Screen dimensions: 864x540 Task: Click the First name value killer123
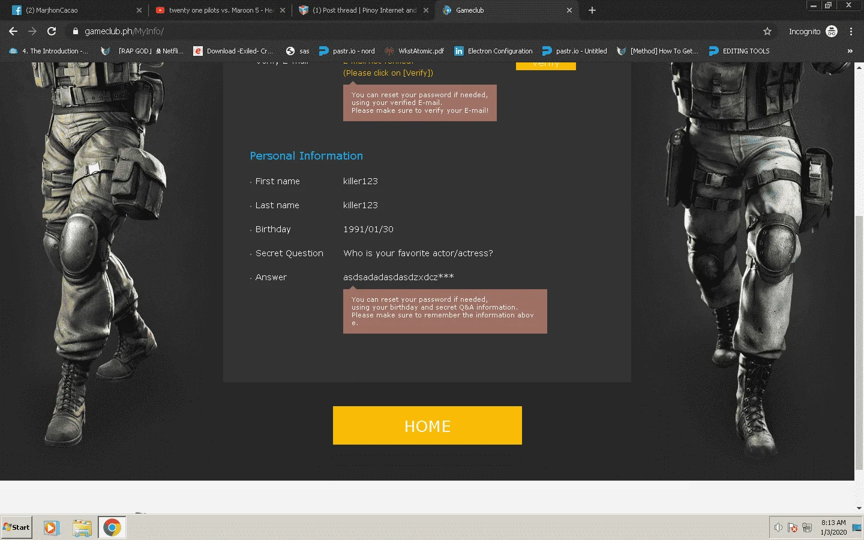[x=360, y=181]
